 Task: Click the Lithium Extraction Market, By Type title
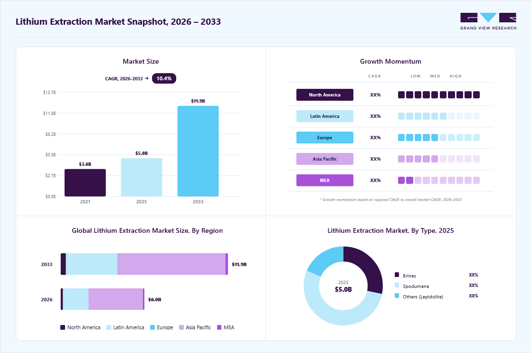(390, 231)
